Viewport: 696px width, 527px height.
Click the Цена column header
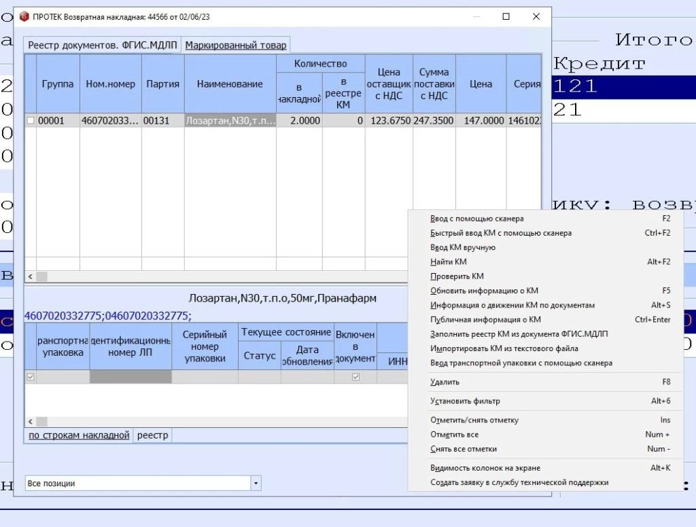point(481,84)
